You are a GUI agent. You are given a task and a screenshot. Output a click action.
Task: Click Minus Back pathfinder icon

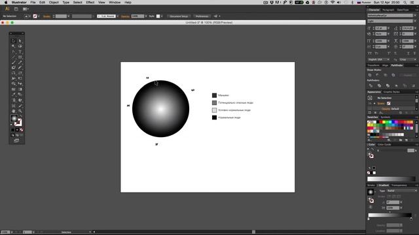pyautogui.click(x=413, y=86)
